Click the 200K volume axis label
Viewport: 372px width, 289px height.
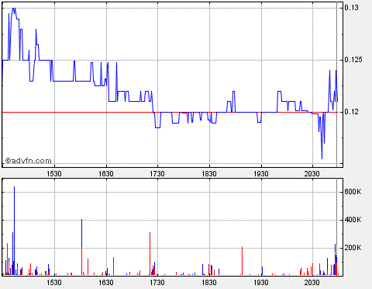click(x=353, y=248)
